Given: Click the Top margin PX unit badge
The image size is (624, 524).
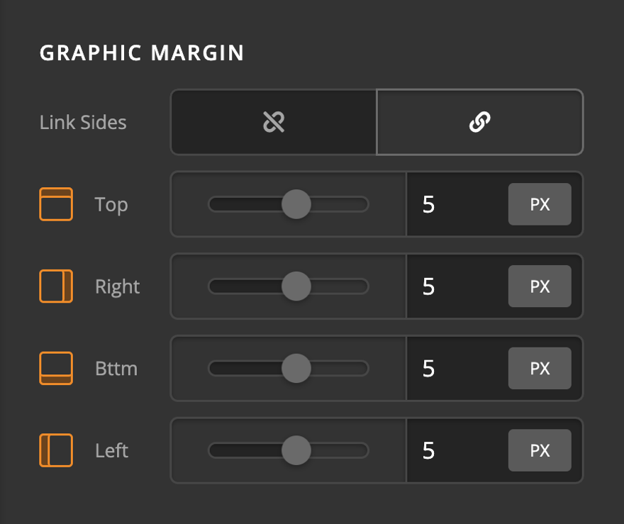Looking at the screenshot, I should click(540, 204).
